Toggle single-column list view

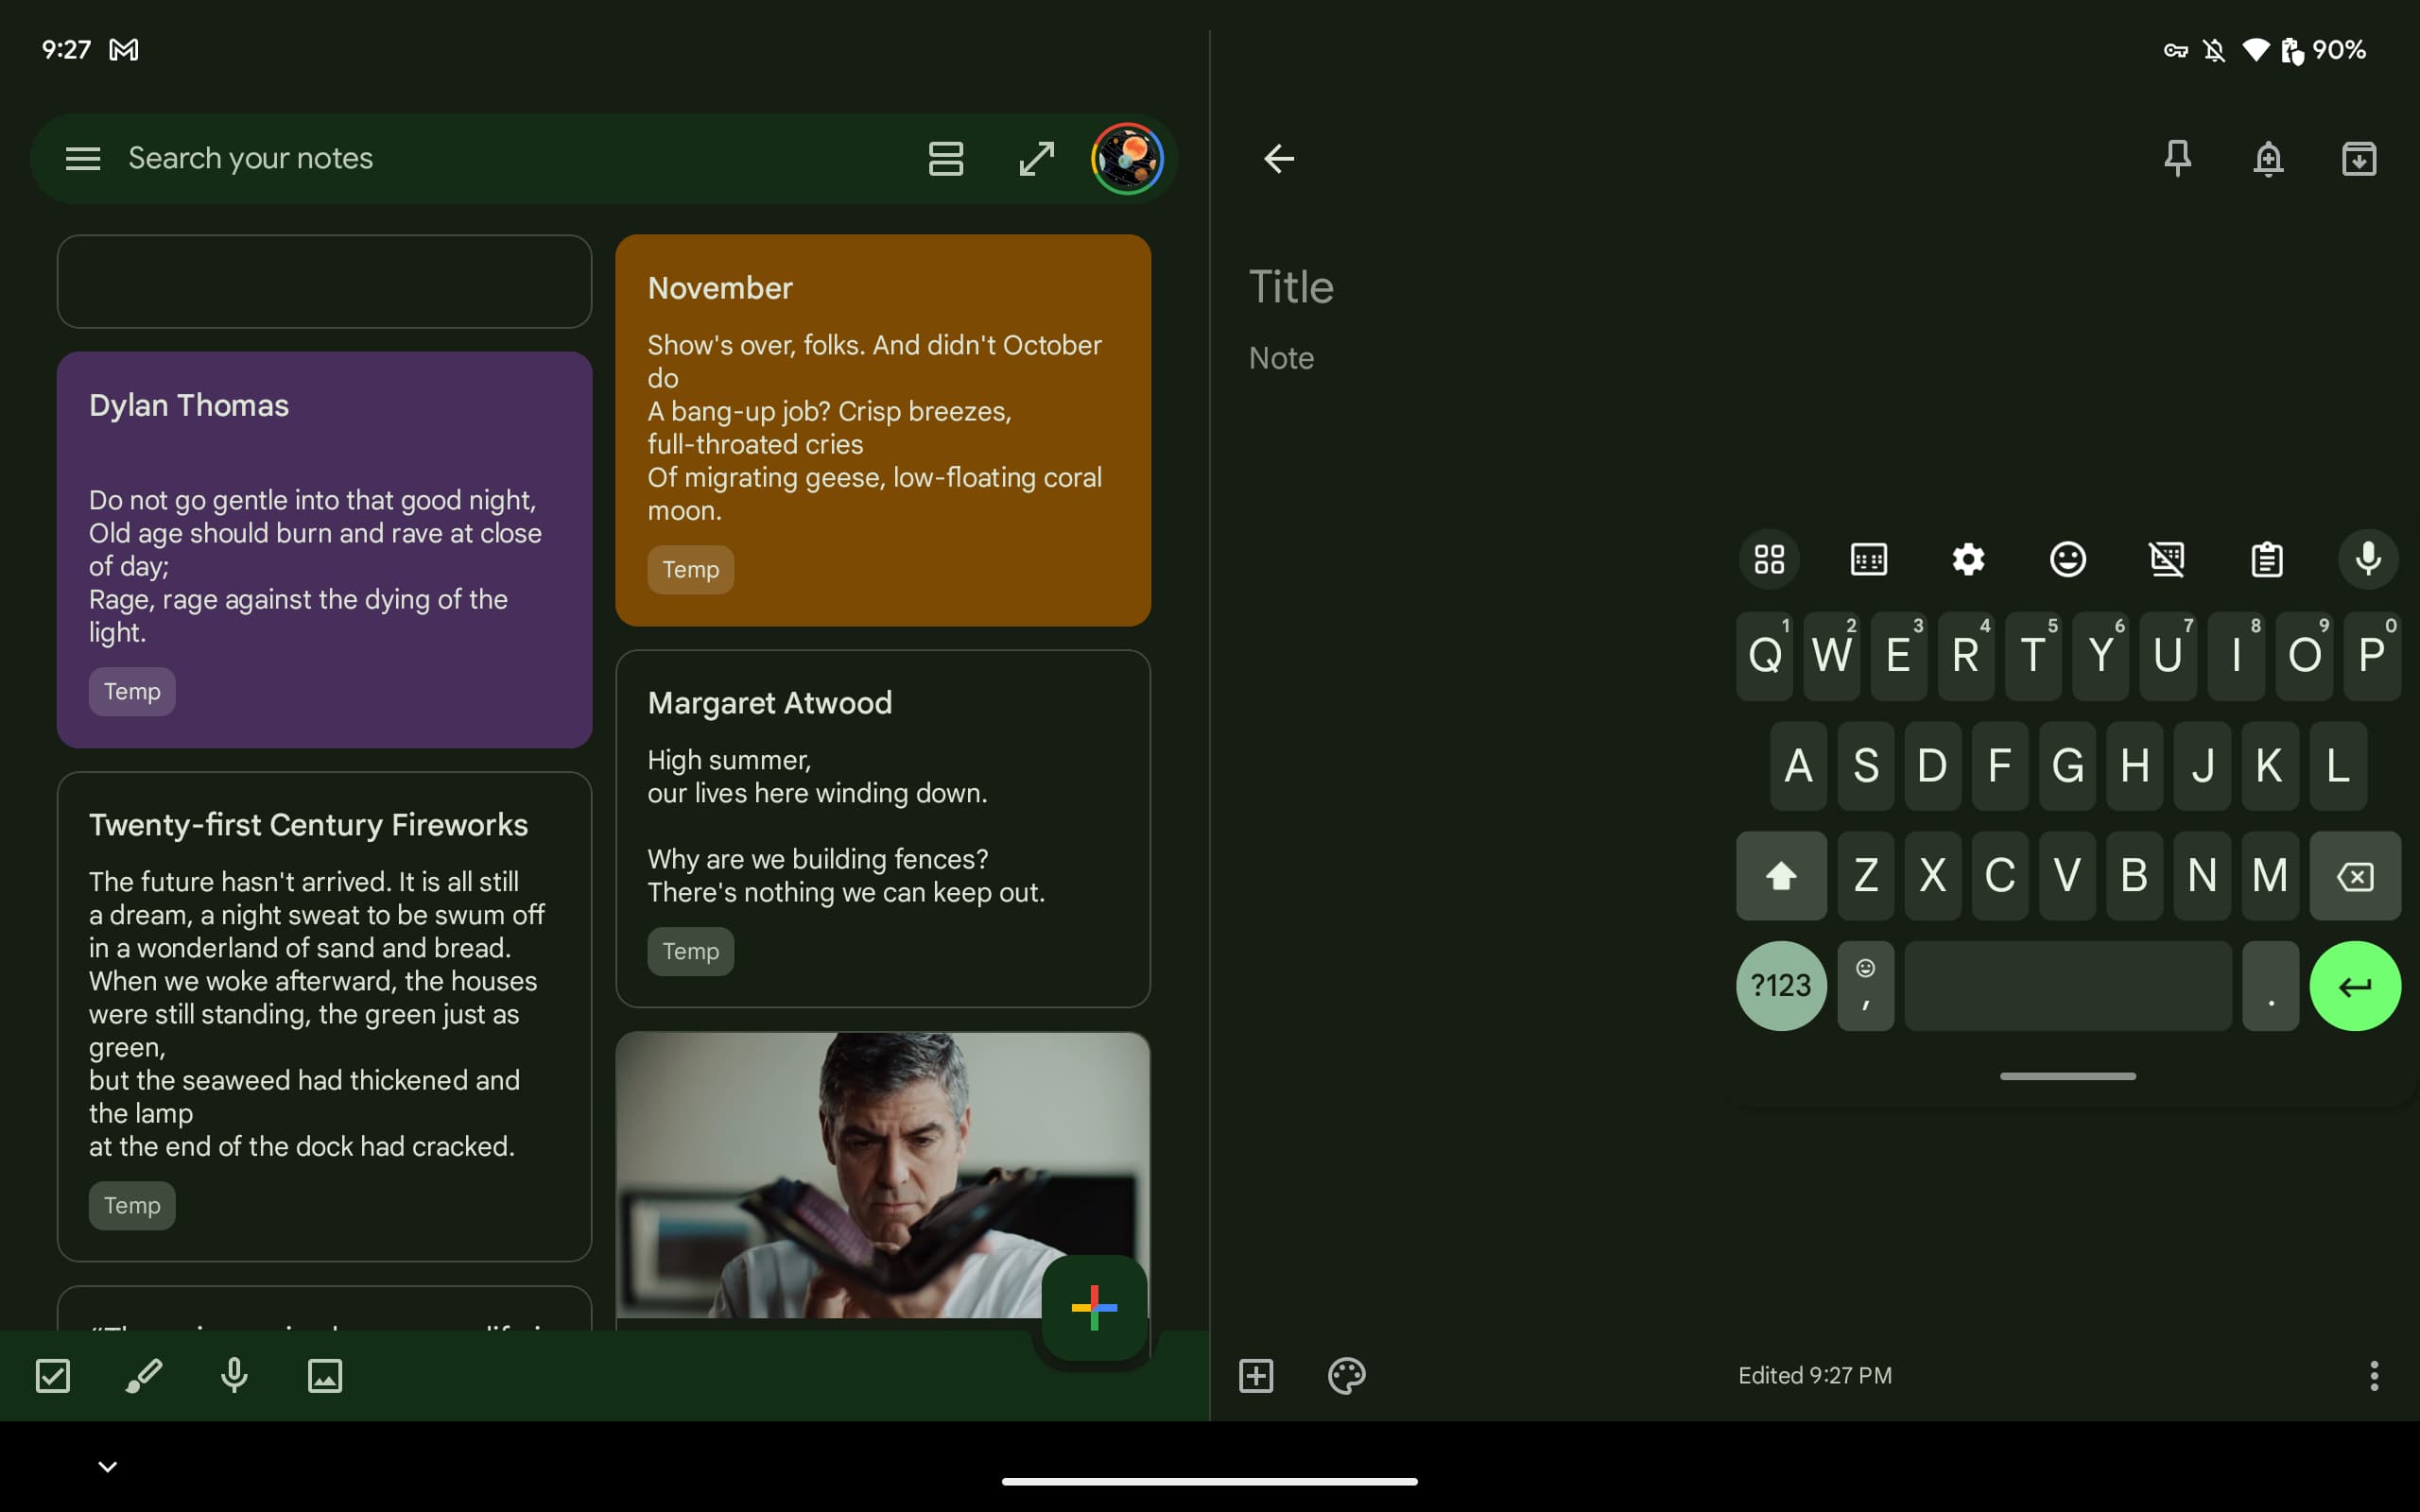[945, 158]
